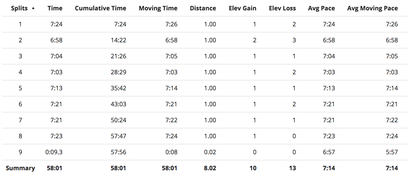Click the 35:42 cumulative time cell
Image resolution: width=414 pixels, height=175 pixels.
(x=118, y=88)
